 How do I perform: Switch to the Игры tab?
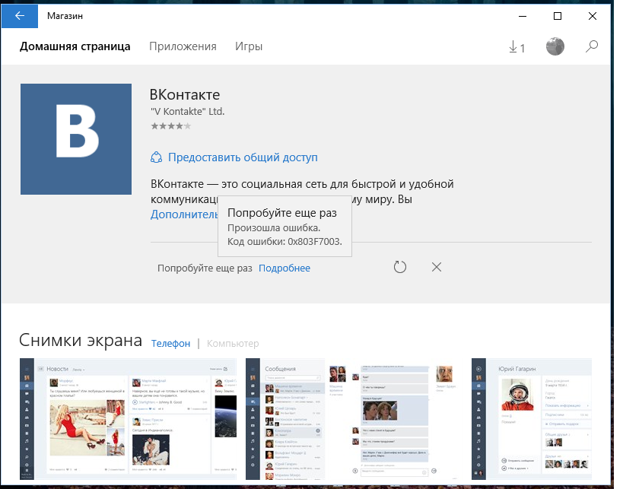tap(249, 46)
